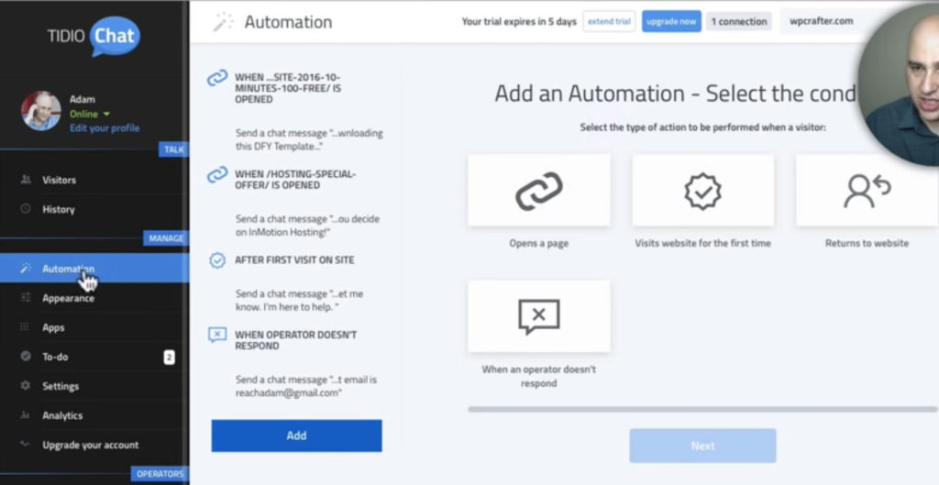
Task: Click the Settings gear icon
Action: [x=25, y=386]
